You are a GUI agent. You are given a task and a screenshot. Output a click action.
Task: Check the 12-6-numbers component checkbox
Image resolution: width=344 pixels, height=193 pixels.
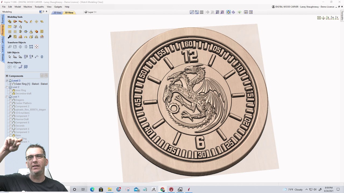click(x=10, y=113)
